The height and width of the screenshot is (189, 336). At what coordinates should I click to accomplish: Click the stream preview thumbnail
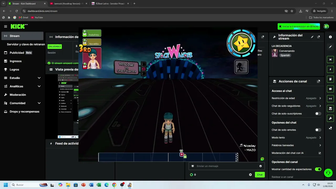[x=68, y=106]
